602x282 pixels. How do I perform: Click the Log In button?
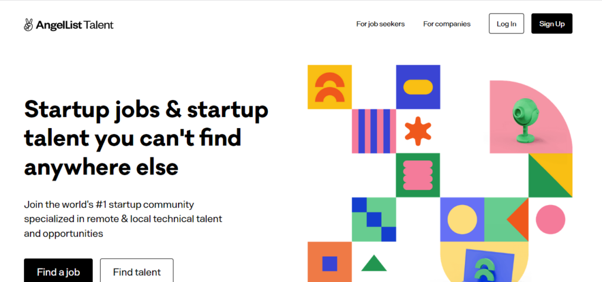coord(506,23)
